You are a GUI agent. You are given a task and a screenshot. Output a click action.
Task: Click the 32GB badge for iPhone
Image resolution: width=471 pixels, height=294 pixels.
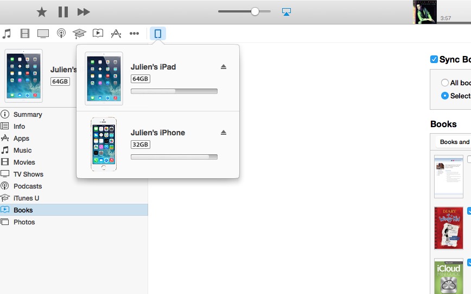pos(141,145)
